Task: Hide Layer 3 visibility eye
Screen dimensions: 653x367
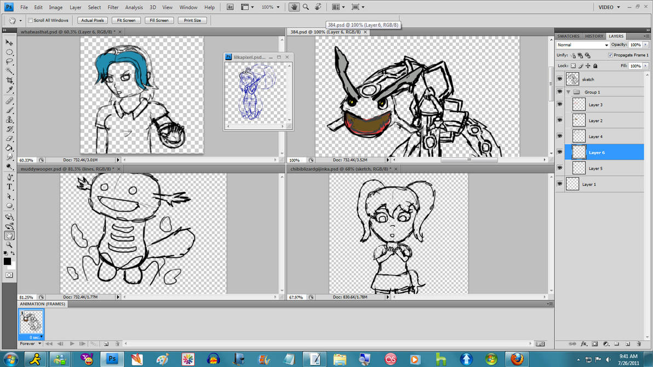Action: [560, 105]
